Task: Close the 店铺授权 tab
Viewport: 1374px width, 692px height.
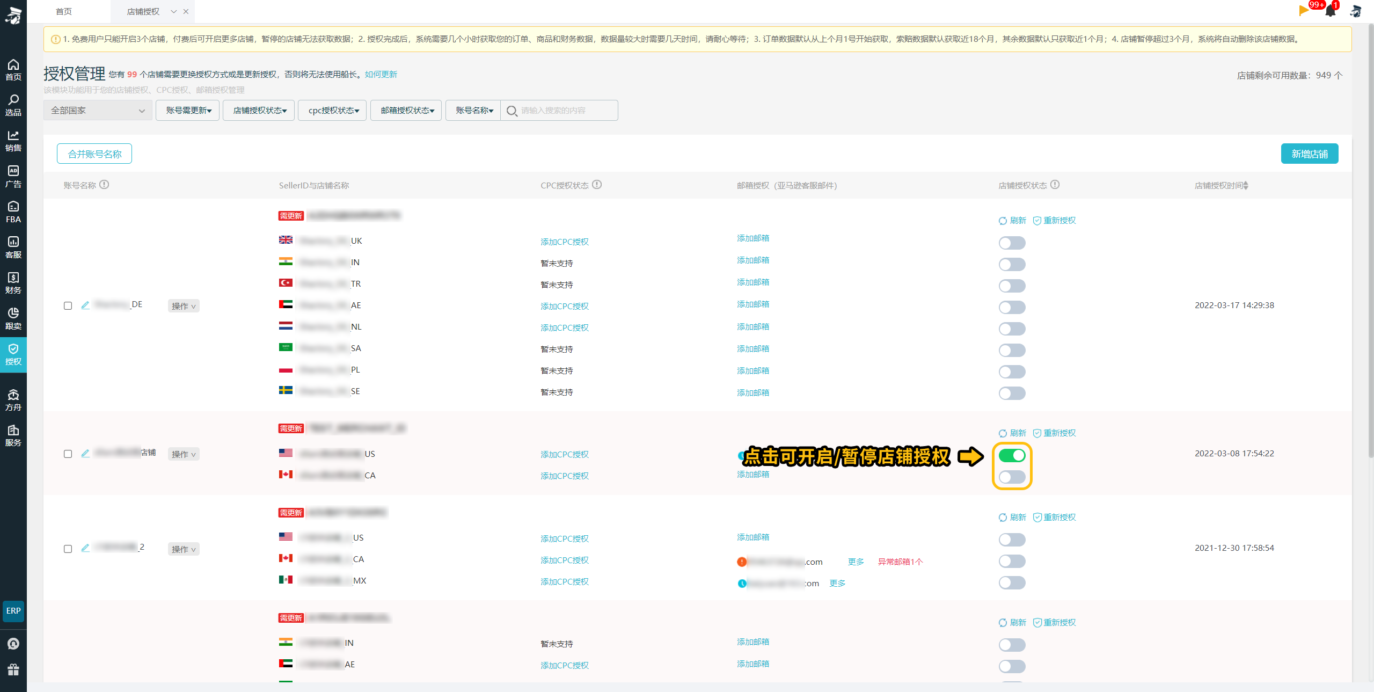Action: [186, 11]
